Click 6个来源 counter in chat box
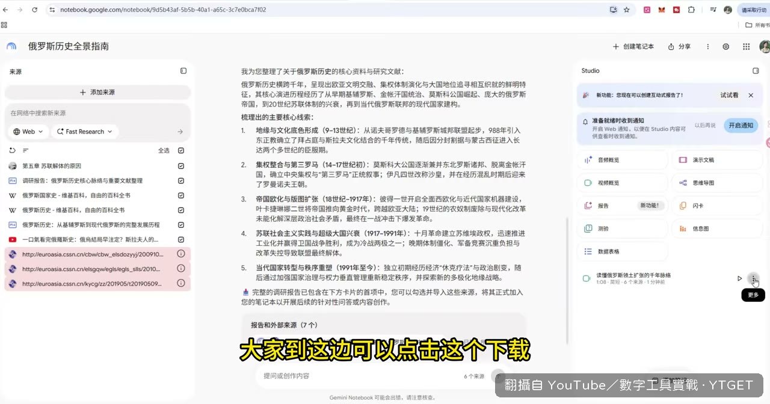 pyautogui.click(x=474, y=376)
